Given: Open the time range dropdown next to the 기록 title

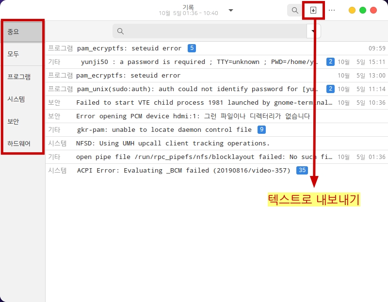Looking at the screenshot, I should tap(231, 10).
